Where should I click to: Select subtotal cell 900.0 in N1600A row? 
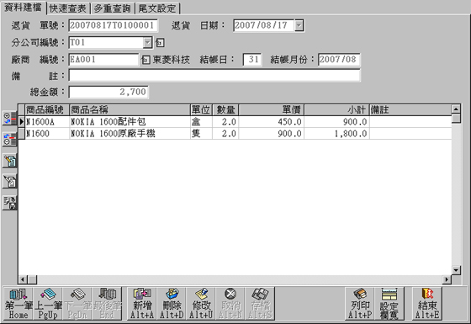click(336, 122)
